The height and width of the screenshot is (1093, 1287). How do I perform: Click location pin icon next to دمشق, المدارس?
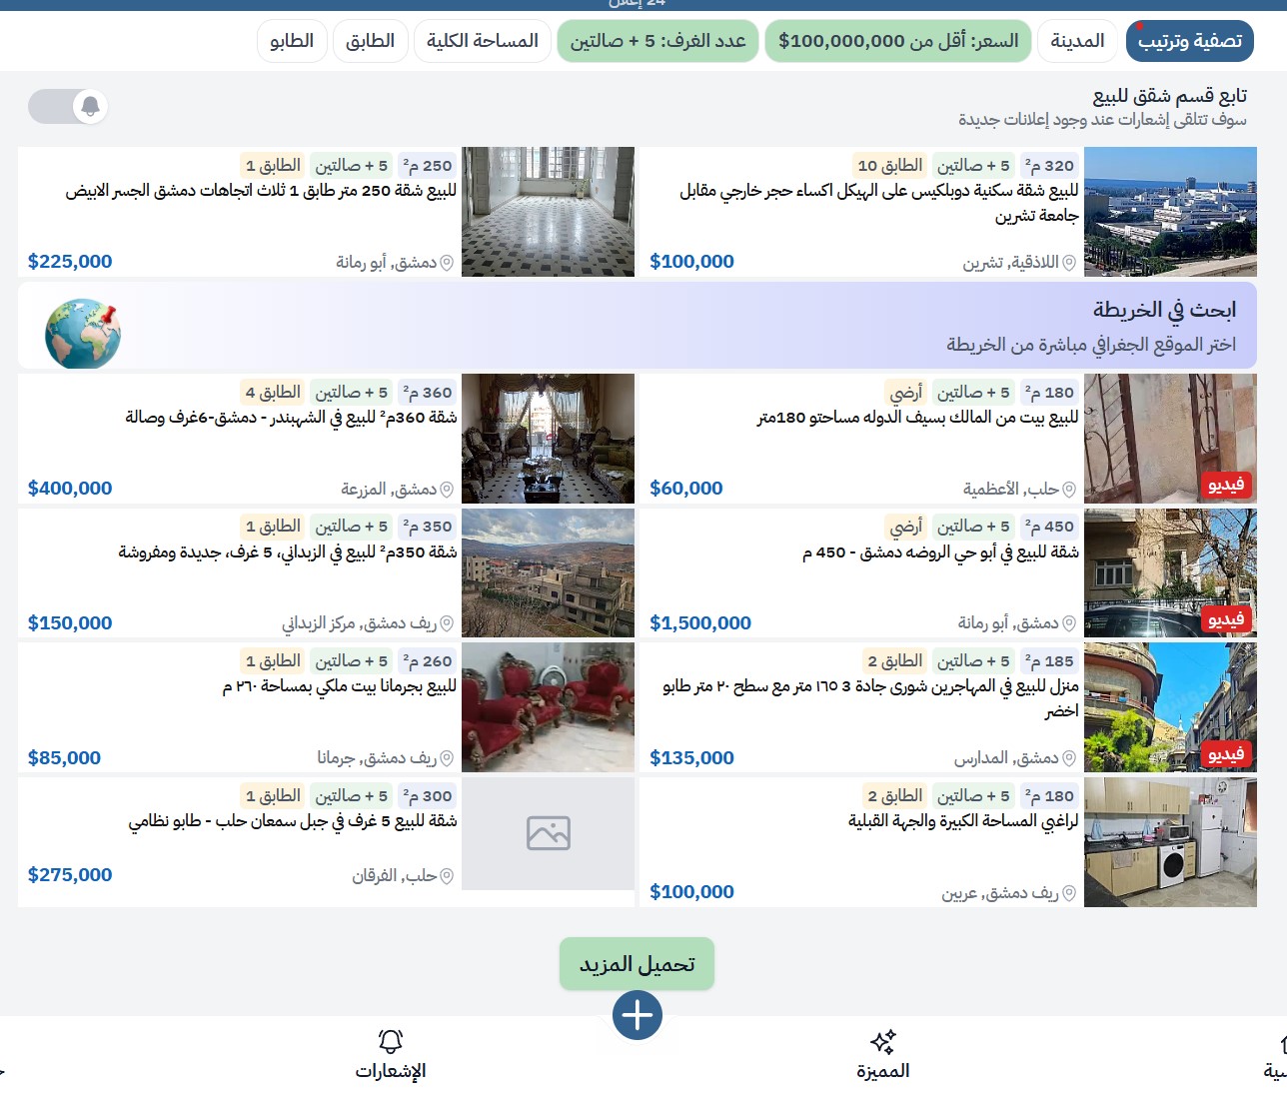coord(1069,758)
